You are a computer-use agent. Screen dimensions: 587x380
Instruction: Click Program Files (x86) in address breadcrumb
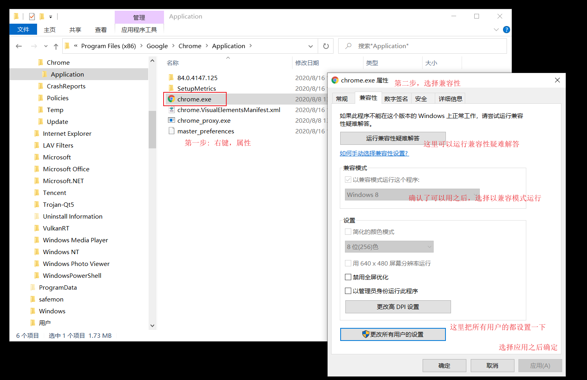coord(108,46)
